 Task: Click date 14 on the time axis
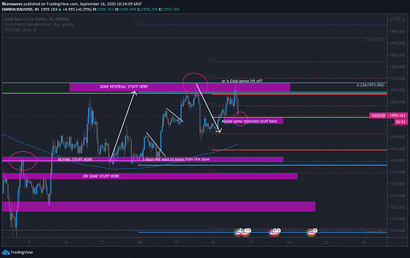tap(140, 242)
